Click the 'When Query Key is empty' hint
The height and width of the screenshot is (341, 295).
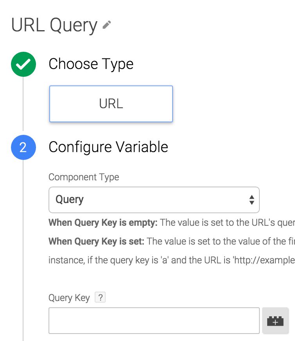point(103,223)
